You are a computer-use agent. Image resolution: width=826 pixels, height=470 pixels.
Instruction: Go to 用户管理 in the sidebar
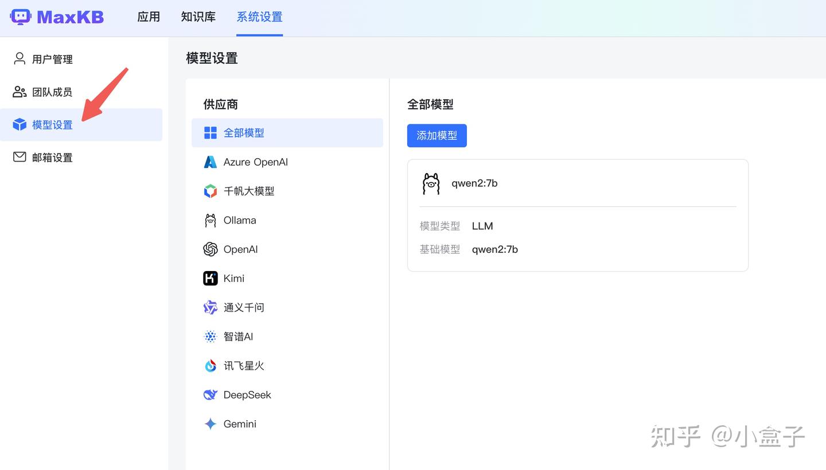point(81,59)
